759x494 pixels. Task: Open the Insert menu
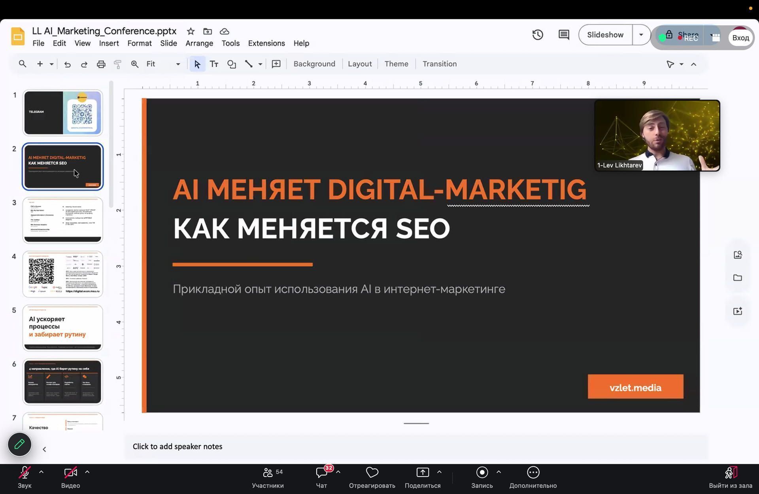109,43
